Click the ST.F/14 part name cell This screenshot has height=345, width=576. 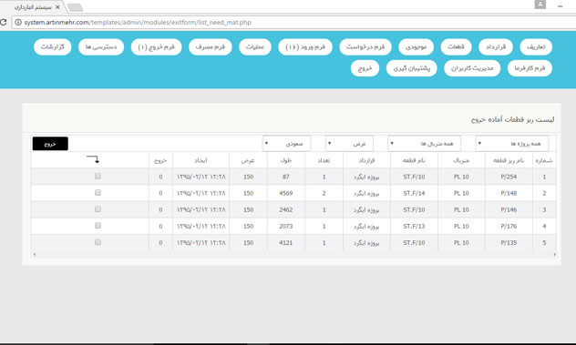[414, 193]
